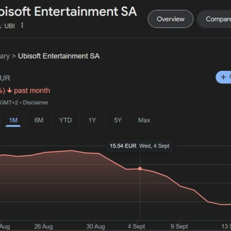Click the Wed, 4 Sept tooltip date

click(154, 146)
